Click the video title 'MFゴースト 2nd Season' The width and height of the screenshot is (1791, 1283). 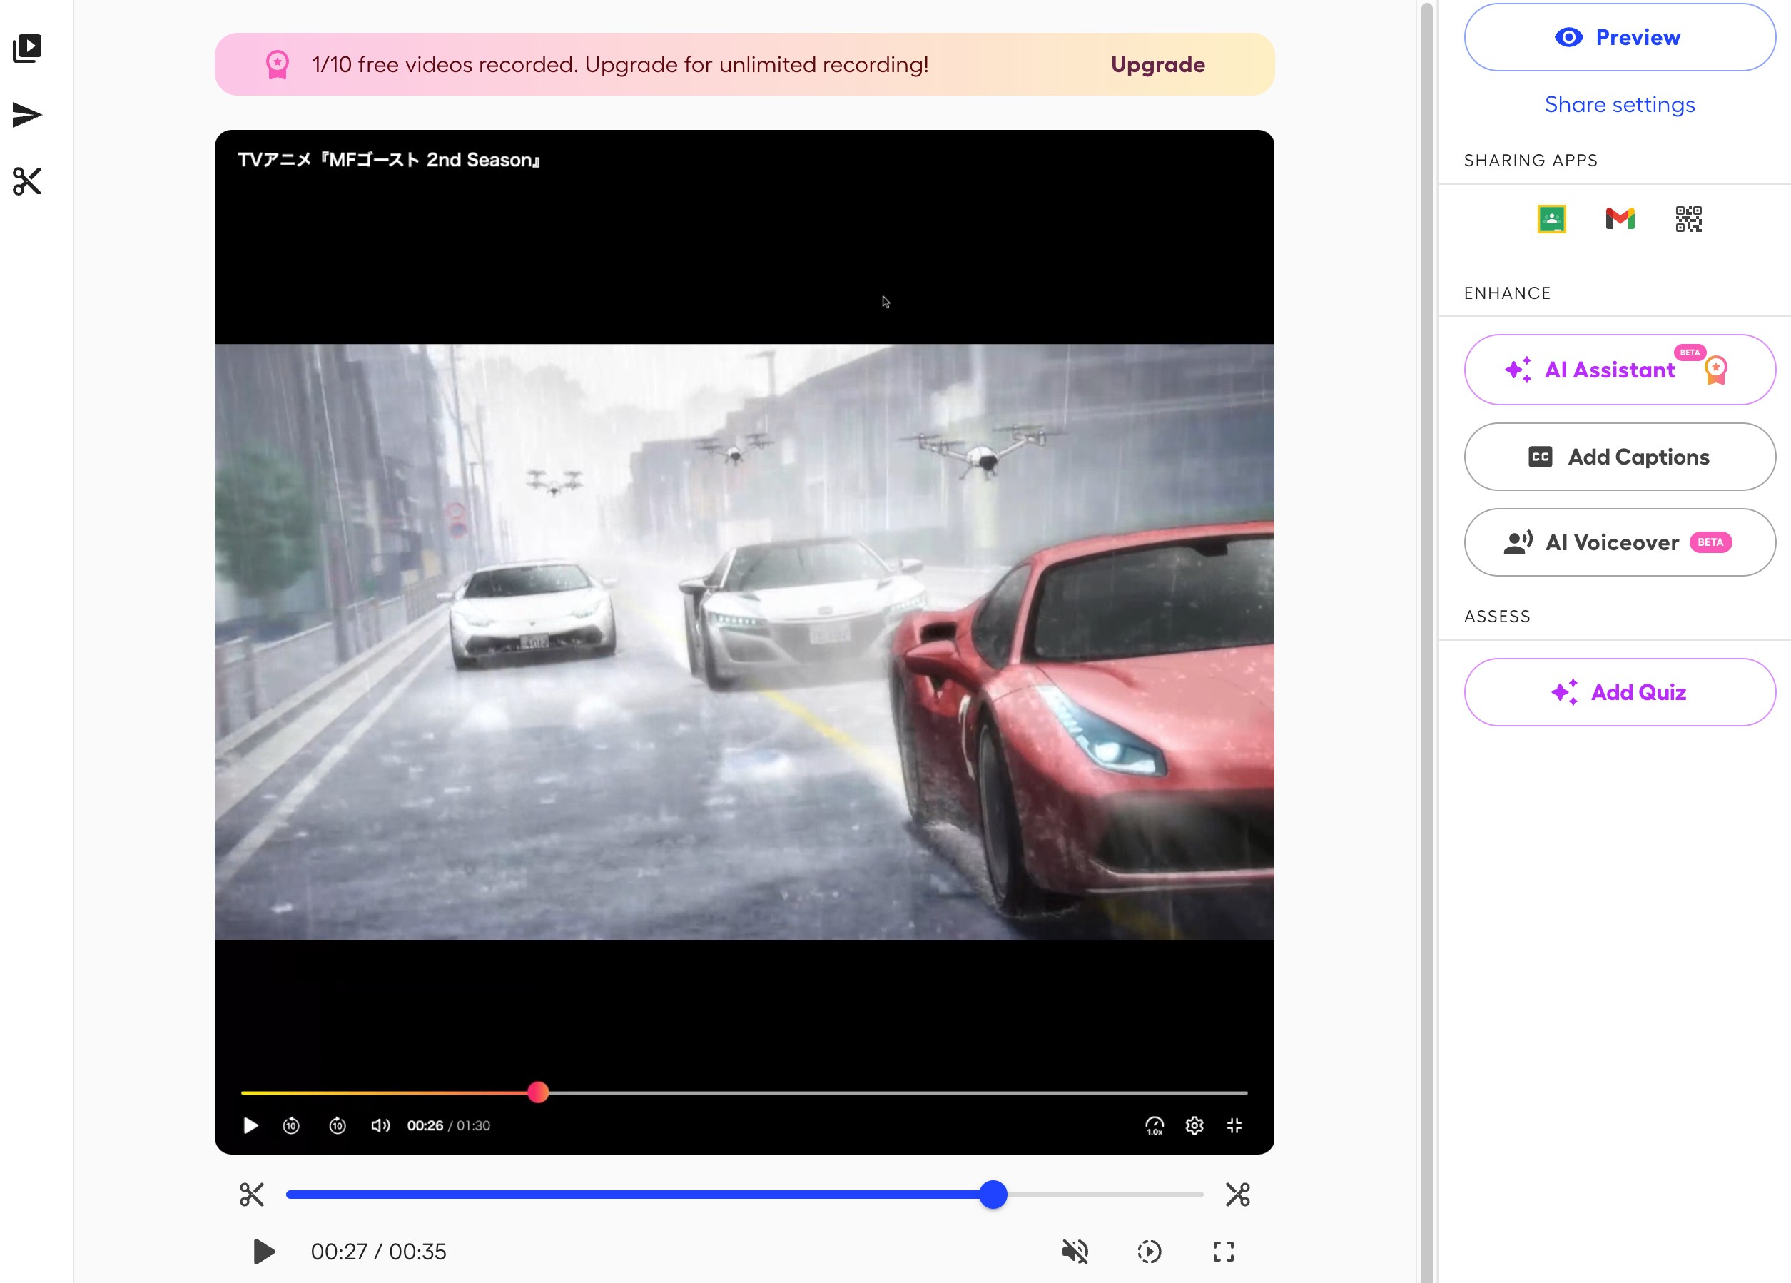[388, 161]
